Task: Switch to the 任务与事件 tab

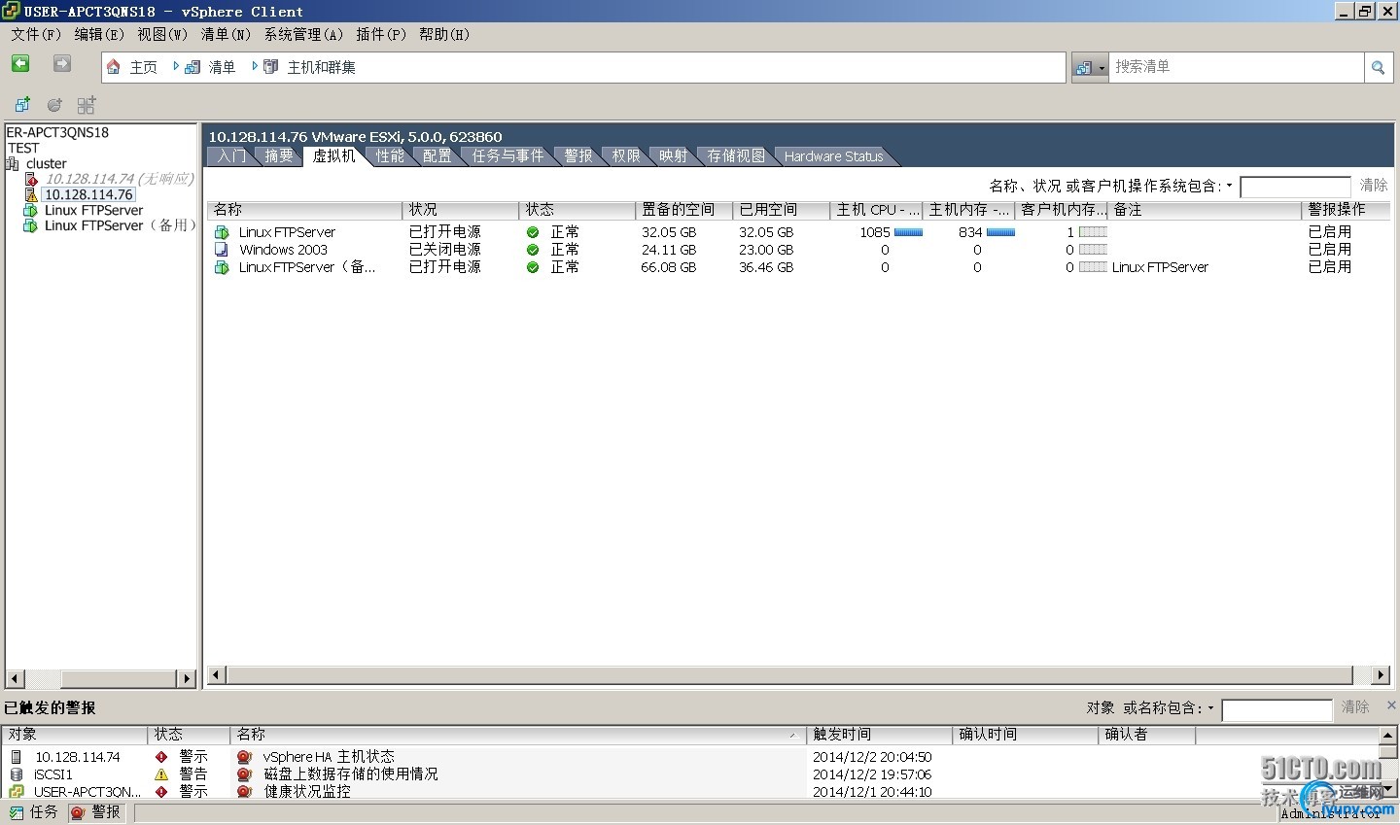Action: tap(507, 156)
